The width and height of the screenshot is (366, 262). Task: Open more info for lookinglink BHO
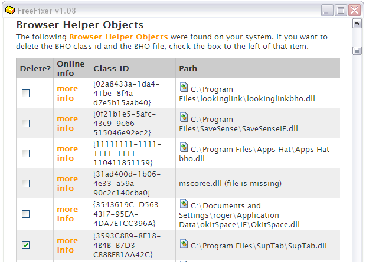coord(67,93)
